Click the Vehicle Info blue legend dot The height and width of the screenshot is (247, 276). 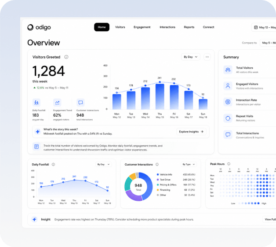pyautogui.click(x=158, y=174)
